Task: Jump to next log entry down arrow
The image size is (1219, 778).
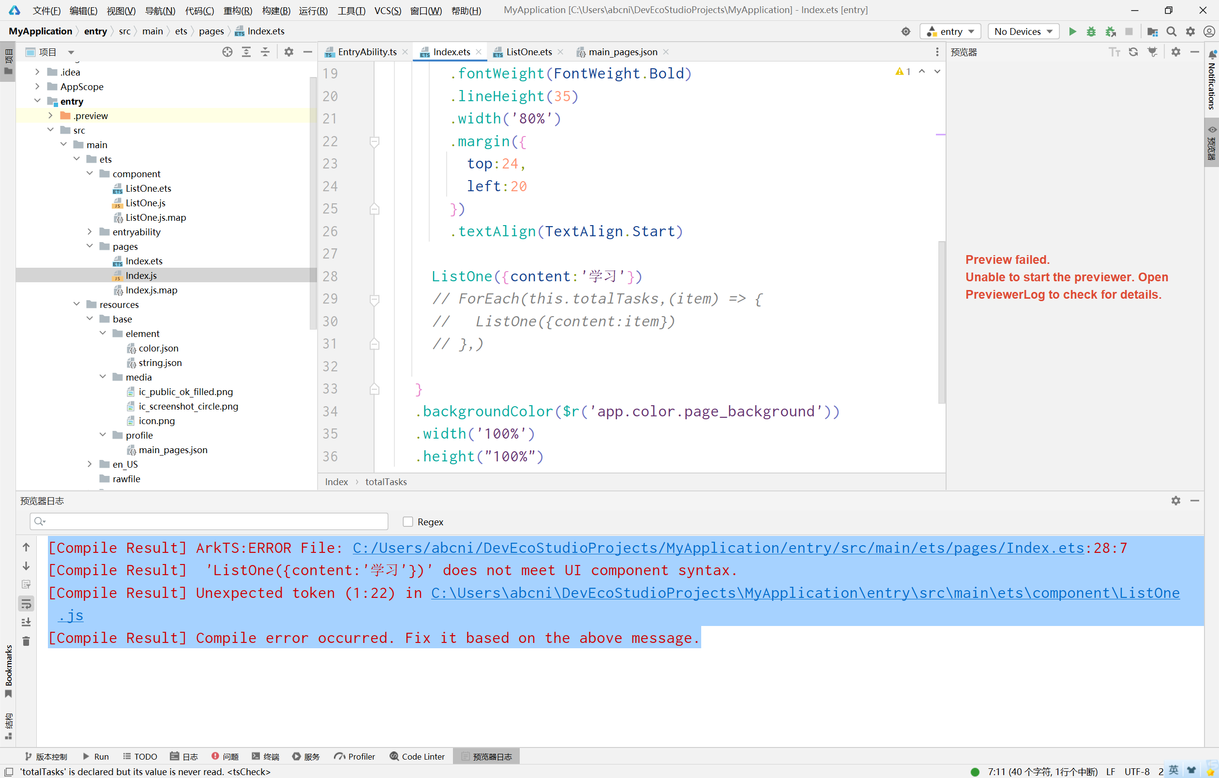Action: [26, 566]
